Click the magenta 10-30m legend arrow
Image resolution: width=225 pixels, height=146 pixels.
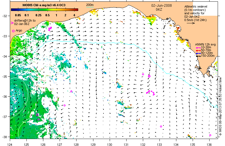[198, 48]
